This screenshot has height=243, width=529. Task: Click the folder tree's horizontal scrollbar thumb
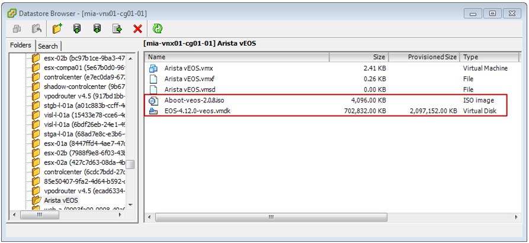click(x=40, y=215)
